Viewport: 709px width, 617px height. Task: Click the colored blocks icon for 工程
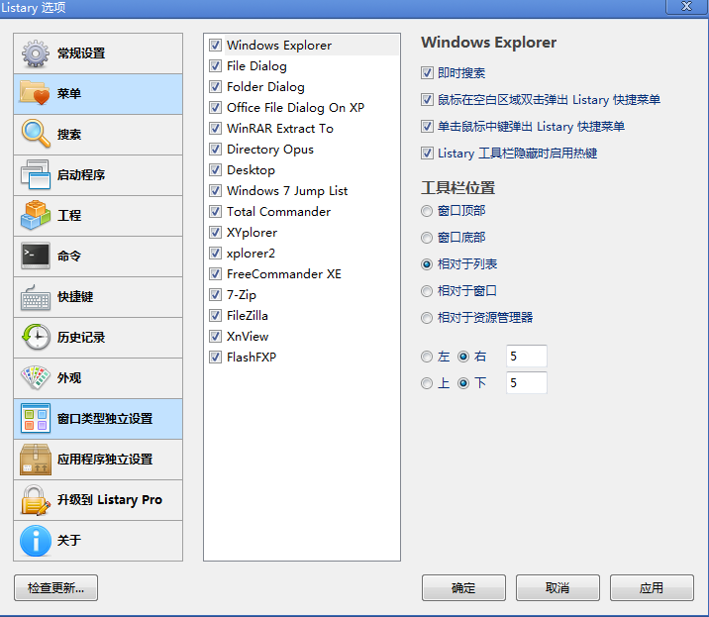[x=36, y=216]
